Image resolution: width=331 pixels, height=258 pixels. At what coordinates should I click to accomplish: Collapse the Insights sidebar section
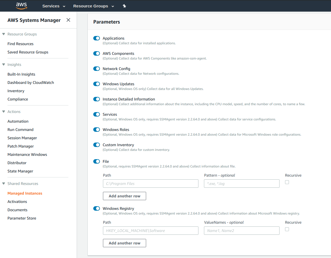tap(4, 64)
